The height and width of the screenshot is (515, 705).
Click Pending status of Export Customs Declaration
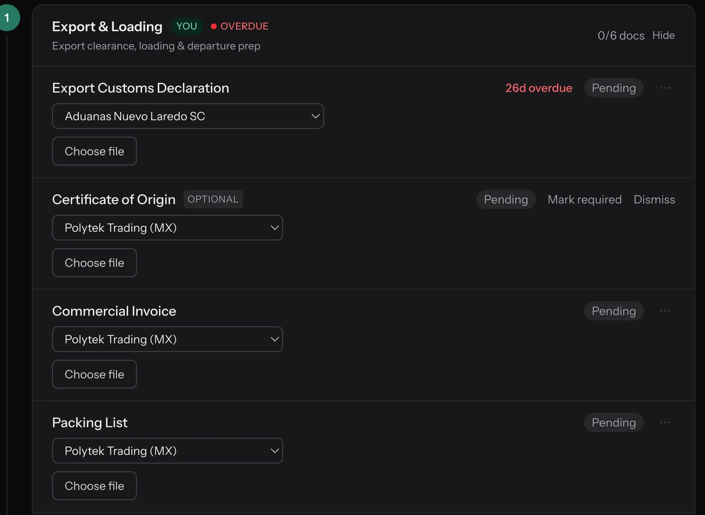pos(614,88)
